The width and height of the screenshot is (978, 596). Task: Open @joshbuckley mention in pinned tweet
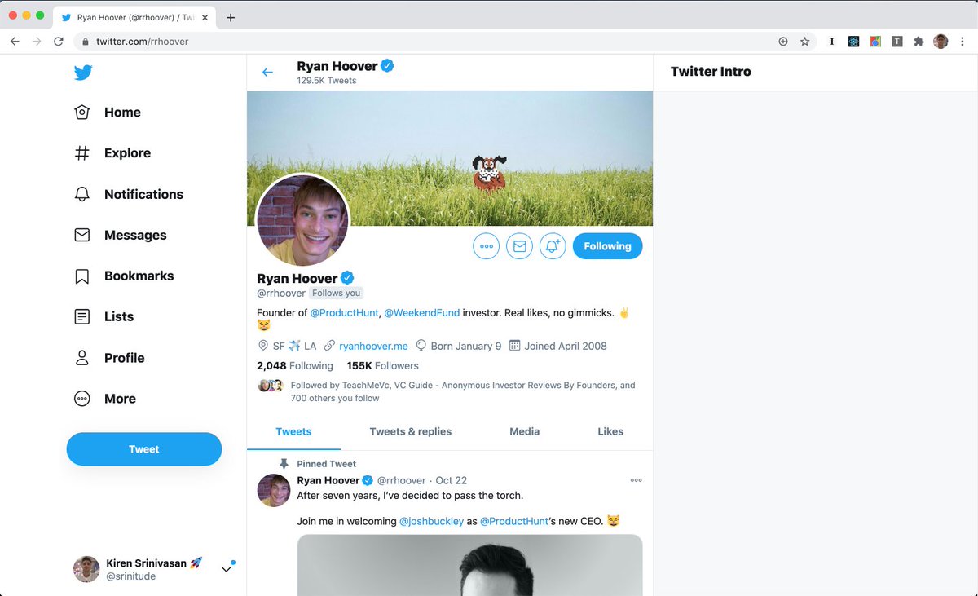click(431, 521)
